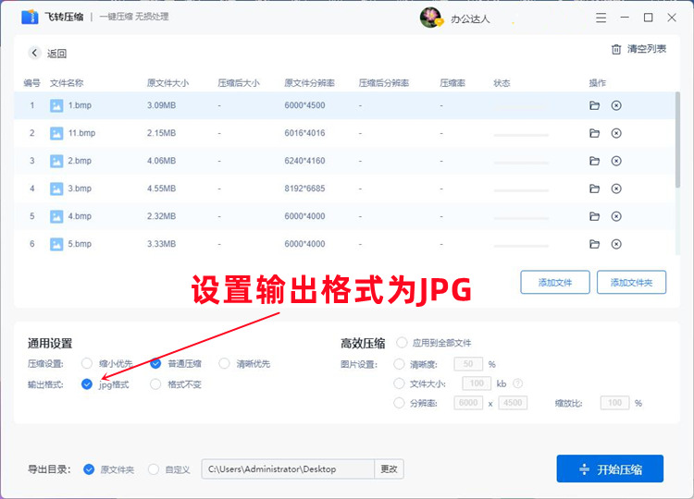Click the resolution width field 6000

[468, 403]
